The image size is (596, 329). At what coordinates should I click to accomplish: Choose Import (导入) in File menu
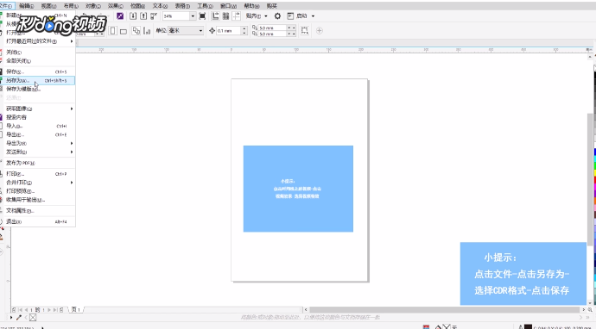click(37, 126)
